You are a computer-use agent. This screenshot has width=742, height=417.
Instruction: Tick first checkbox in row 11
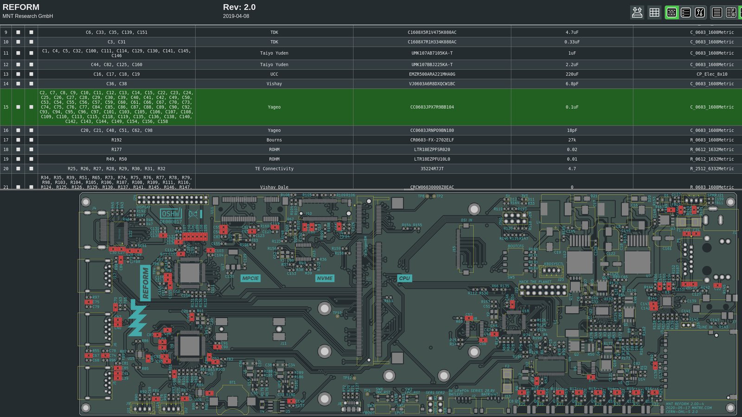pyautogui.click(x=18, y=53)
